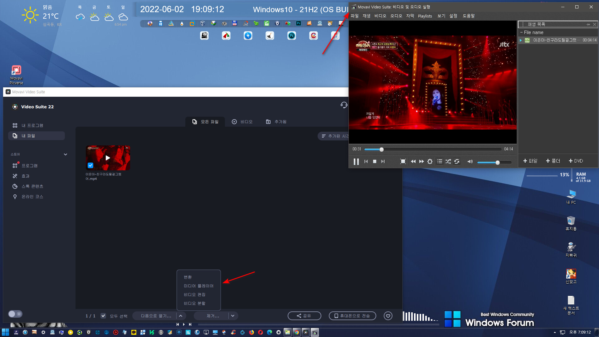Image resolution: width=599 pixels, height=337 pixels.
Task: Open support headset icon in Video Suite
Action: click(344, 105)
